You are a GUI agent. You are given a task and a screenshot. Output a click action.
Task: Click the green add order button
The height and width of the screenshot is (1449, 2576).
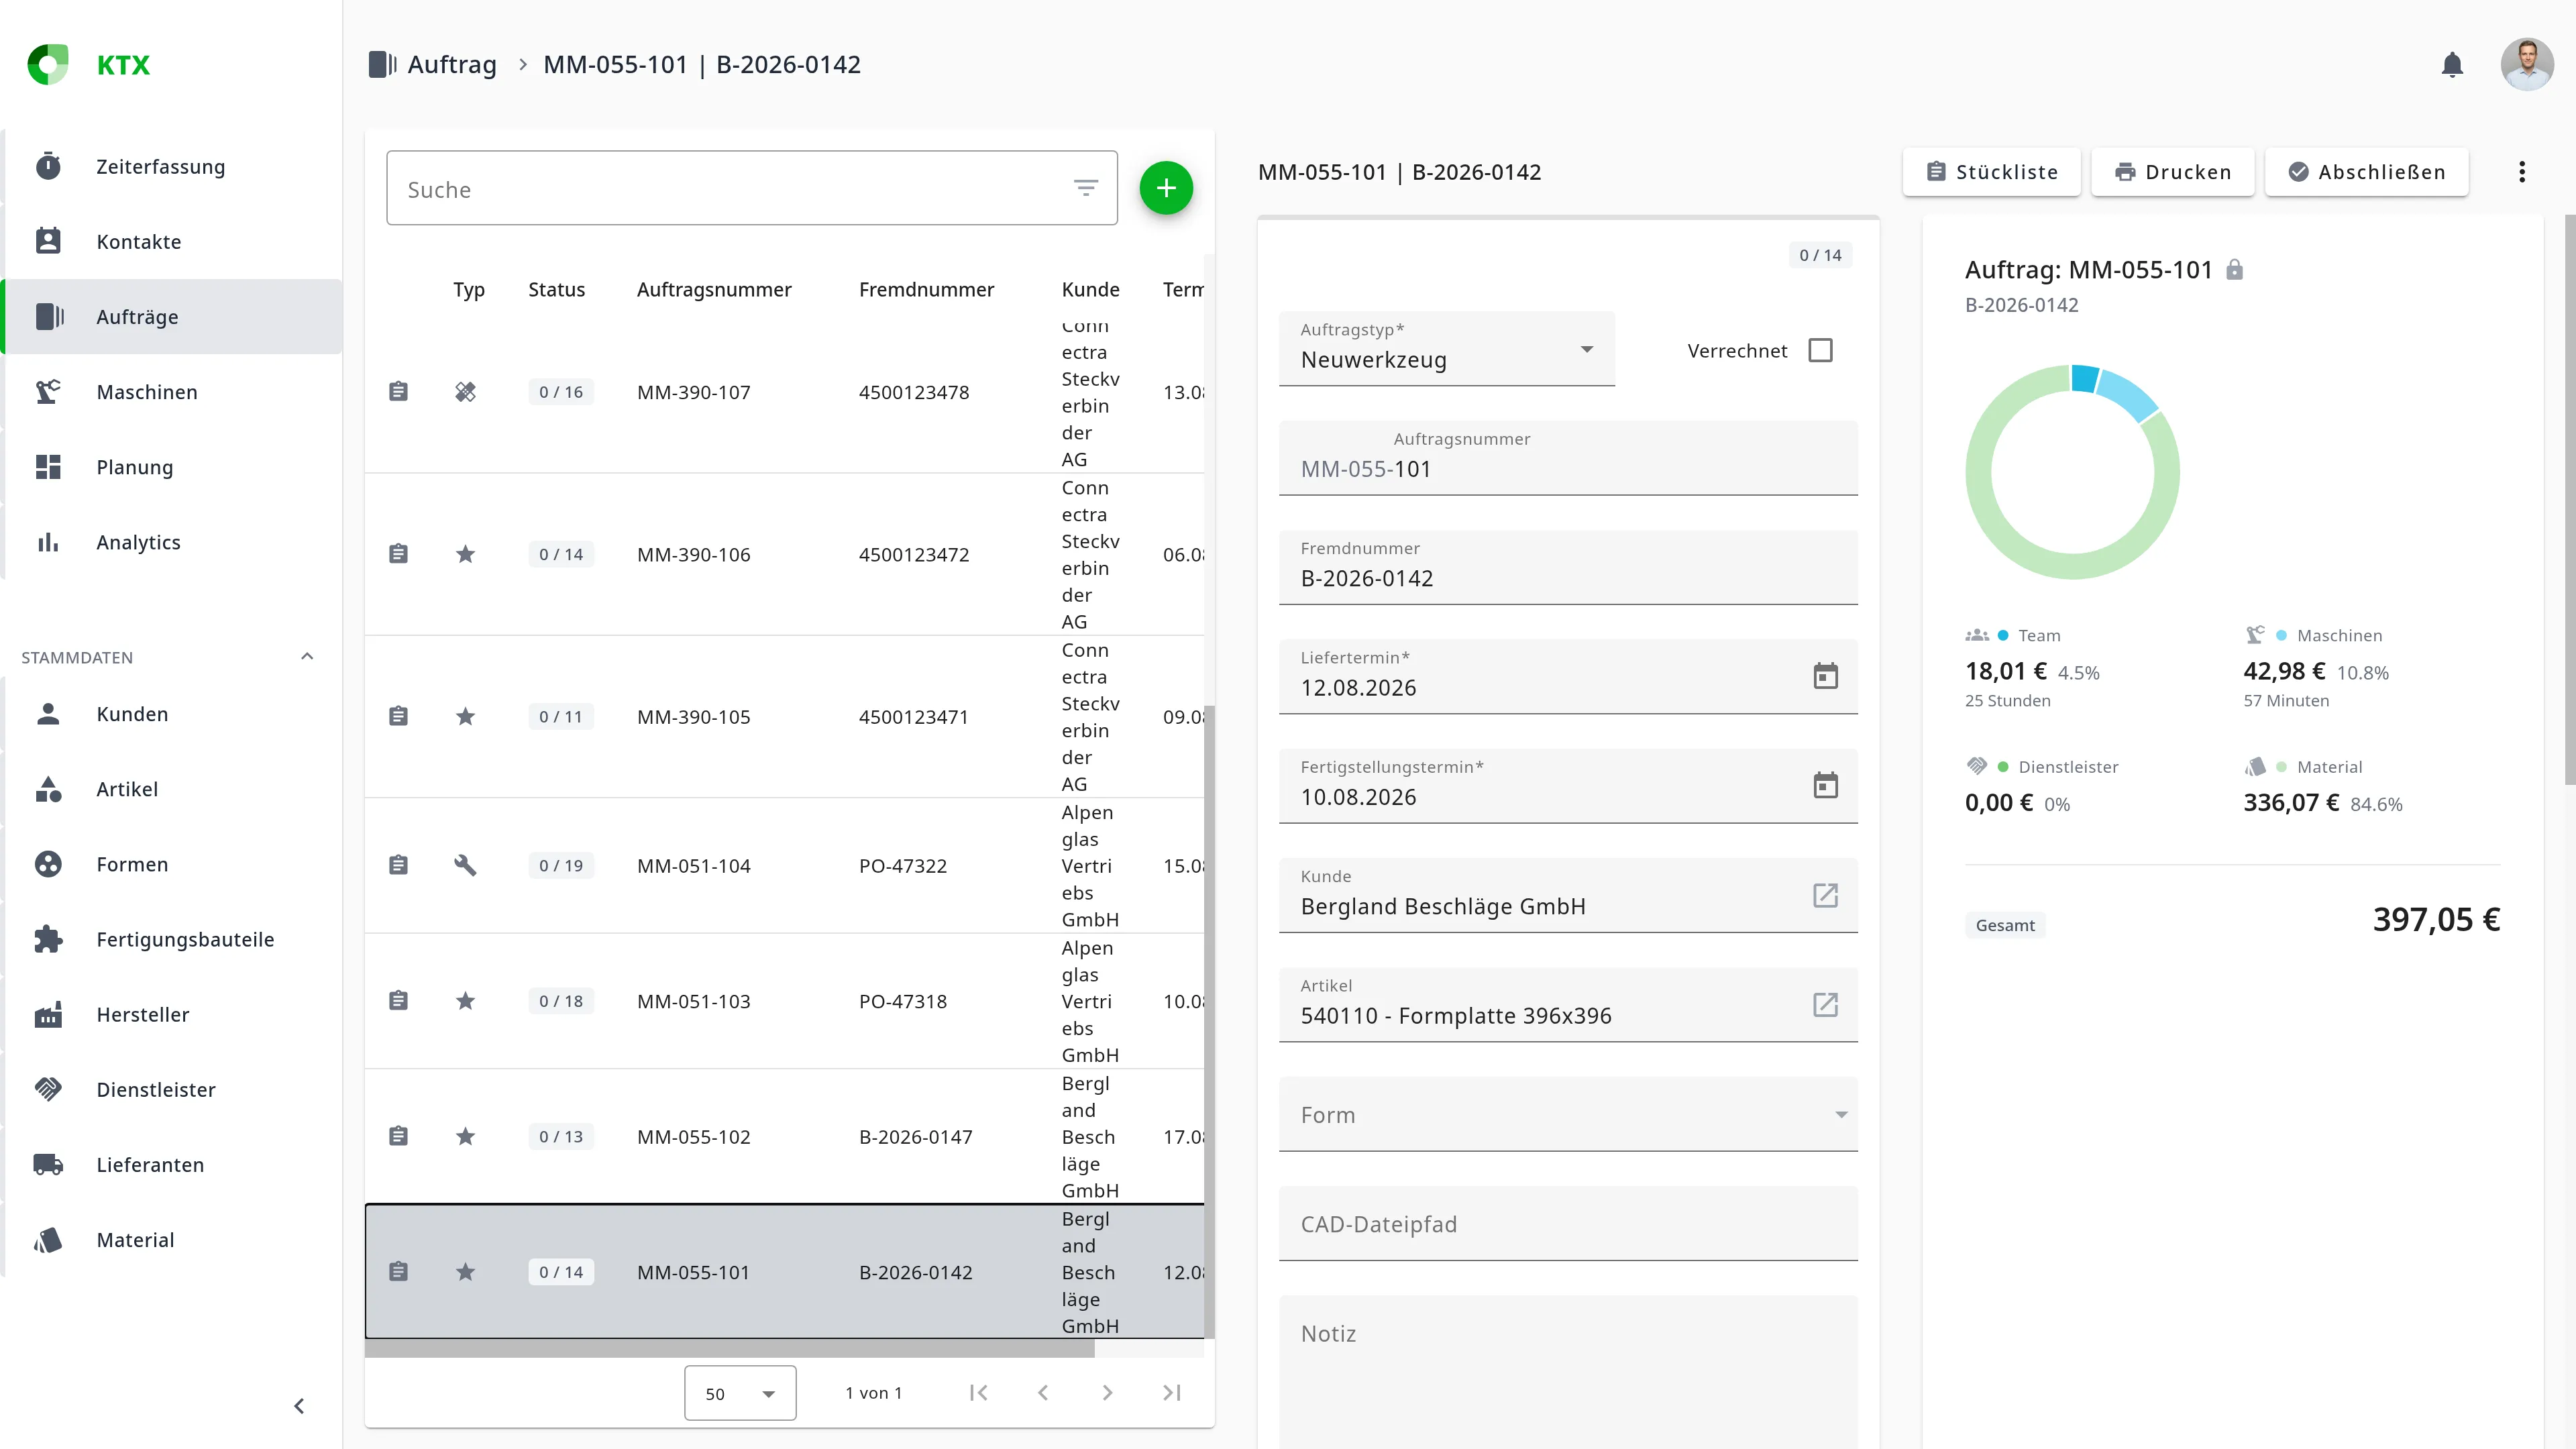(x=1166, y=188)
